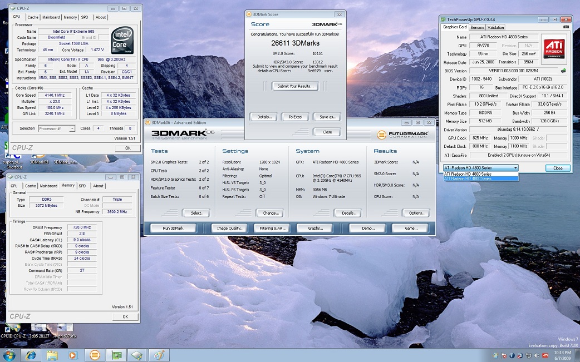The width and height of the screenshot is (580, 362).
Task: Select the first ATI Radeon HD 4800 entry
Action: 481,174
